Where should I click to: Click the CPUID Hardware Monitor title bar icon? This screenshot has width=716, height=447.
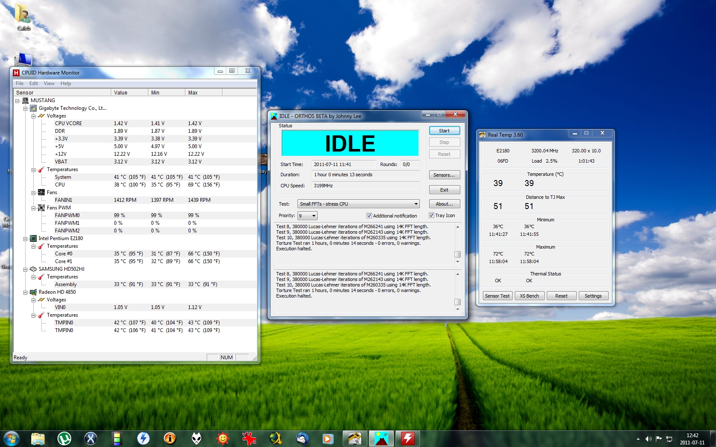16,73
